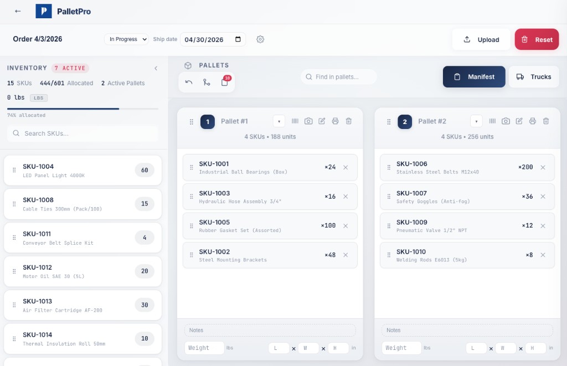Click Pallet #2 height H field
Screen dimensions: 567x366
[x=535, y=348]
